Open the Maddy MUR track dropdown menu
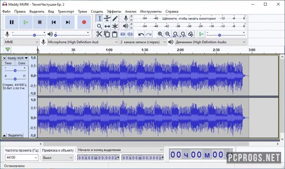 click(x=17, y=58)
